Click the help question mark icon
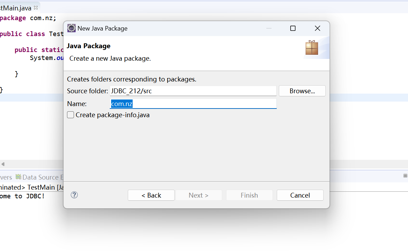The image size is (408, 251). (x=74, y=195)
